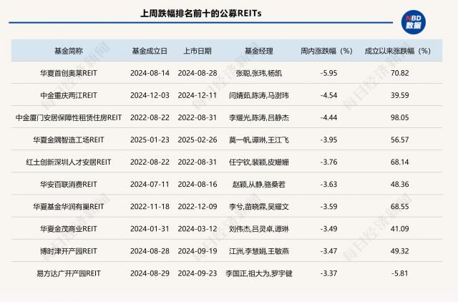
Task: Select the since-inception value 48.36
Action: pos(399,185)
